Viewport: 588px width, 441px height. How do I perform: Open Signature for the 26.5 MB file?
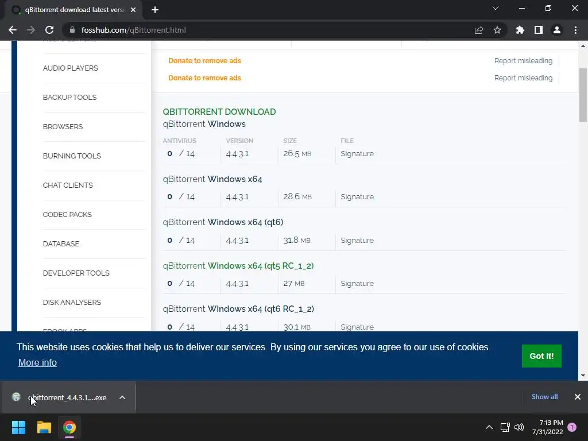click(x=357, y=154)
